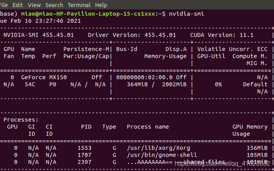Click the 54C temperature reading
This screenshot has height=171, width=274.
point(30,84)
